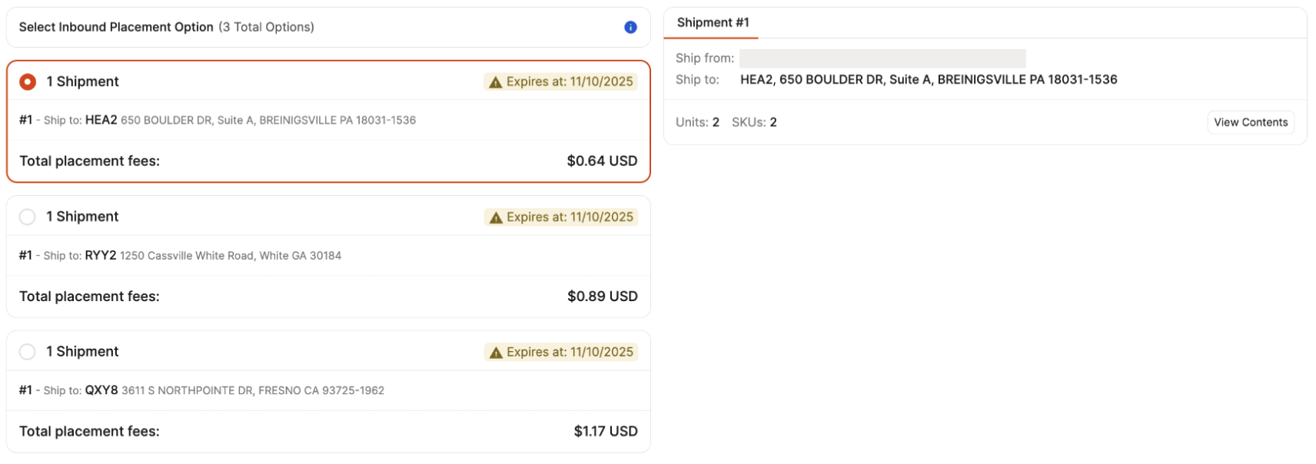This screenshot has width=1316, height=464.
Task: Click the $0.89 USD placement fee
Action: click(x=602, y=297)
